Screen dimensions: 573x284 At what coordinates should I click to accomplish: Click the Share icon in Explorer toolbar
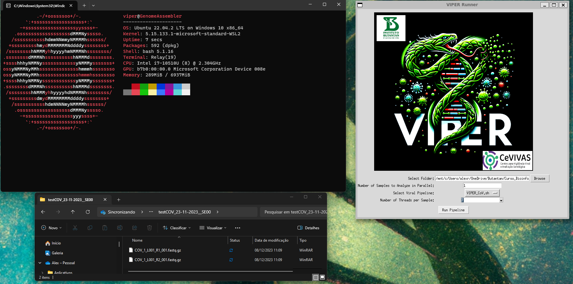click(x=135, y=228)
